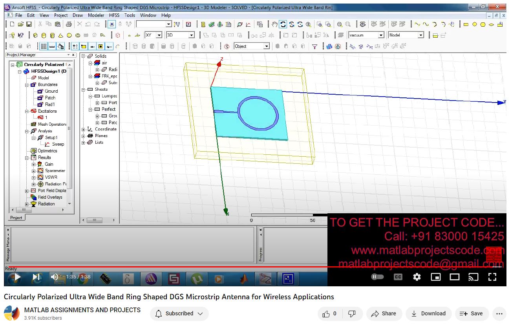Click the Undo arrow icon

pos(89,24)
